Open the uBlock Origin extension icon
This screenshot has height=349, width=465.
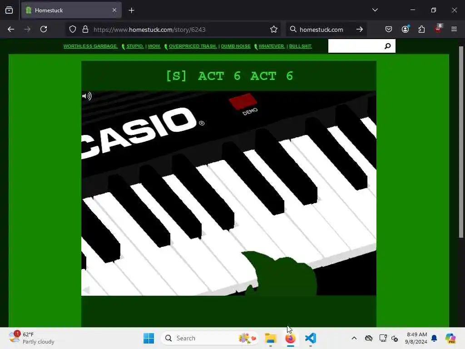tap(438, 29)
